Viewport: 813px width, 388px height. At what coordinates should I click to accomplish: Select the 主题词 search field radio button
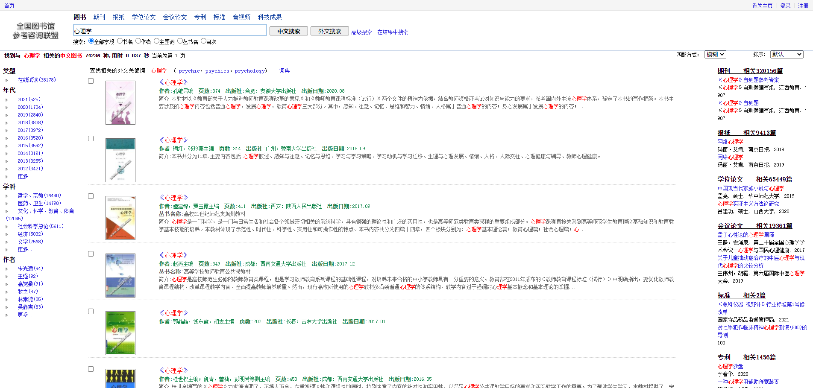tap(156, 41)
